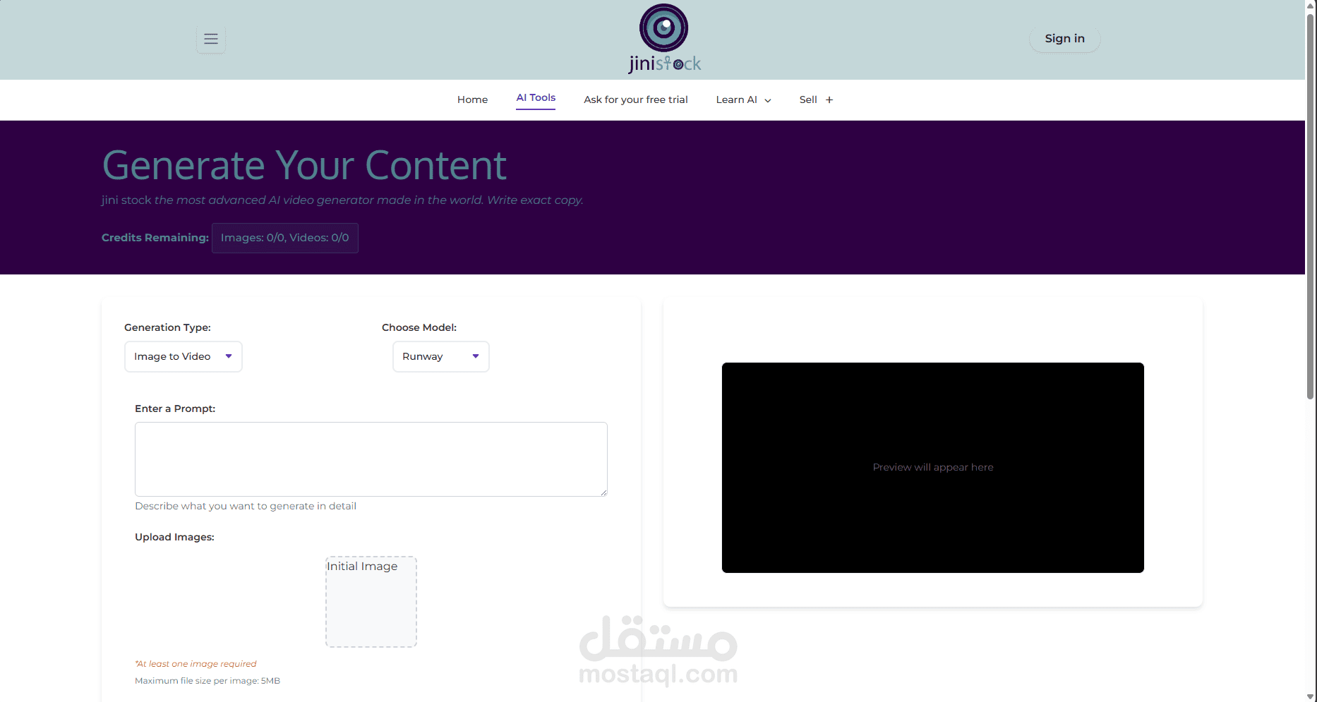Click the scrollbar down arrow
The width and height of the screenshot is (1317, 702).
click(1310, 696)
